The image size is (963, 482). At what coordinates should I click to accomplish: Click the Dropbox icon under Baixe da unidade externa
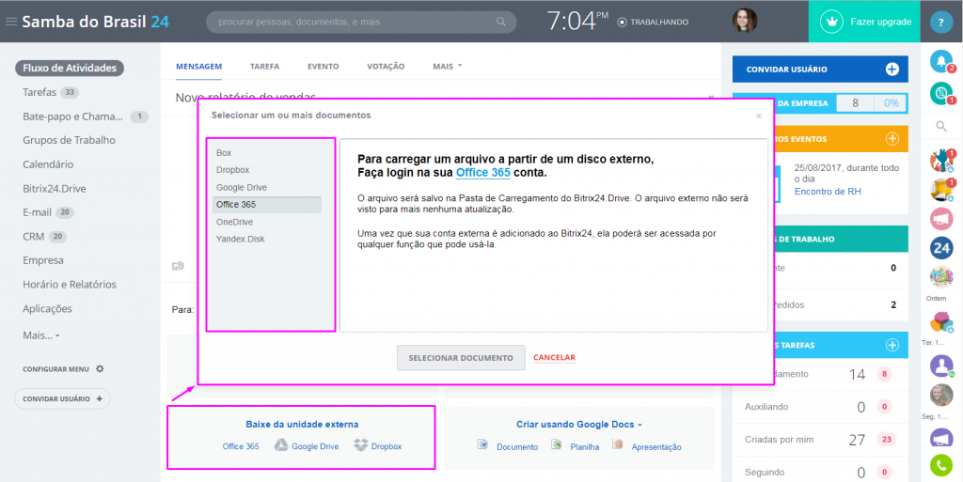pos(361,445)
